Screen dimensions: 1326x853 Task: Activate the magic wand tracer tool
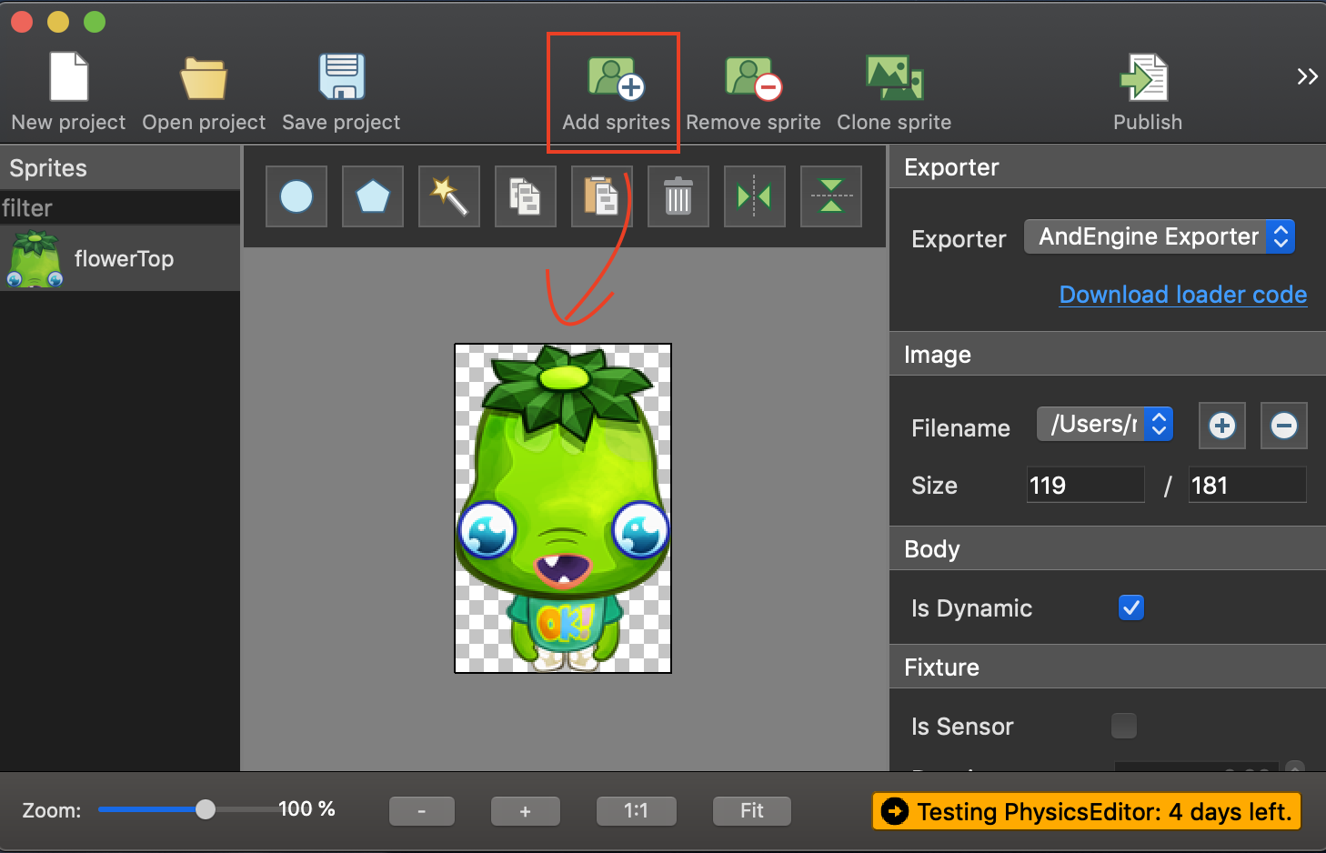(x=449, y=196)
